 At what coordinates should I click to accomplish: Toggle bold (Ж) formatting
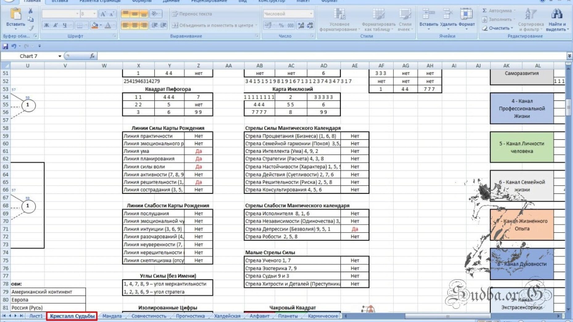47,25
